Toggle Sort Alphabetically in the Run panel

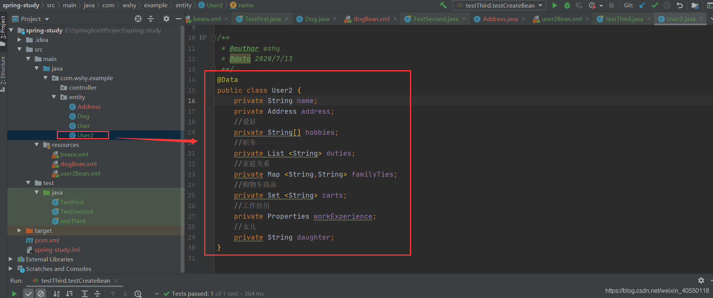(x=56, y=293)
